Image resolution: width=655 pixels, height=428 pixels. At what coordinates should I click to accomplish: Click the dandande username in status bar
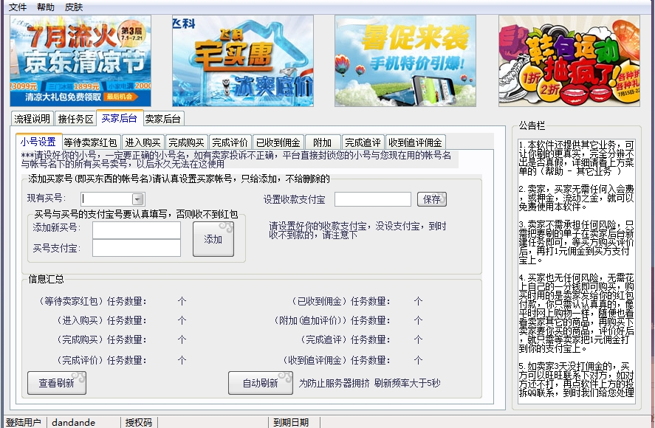coord(73,423)
